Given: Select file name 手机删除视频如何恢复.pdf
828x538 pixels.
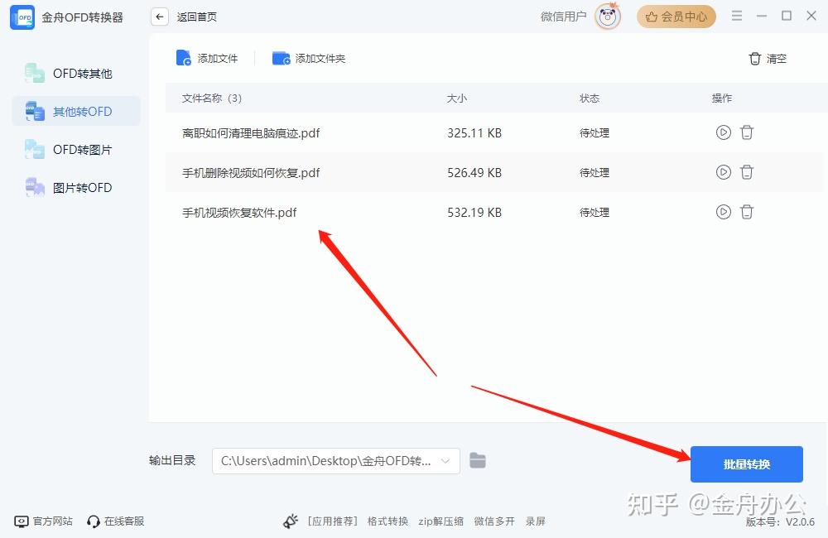Looking at the screenshot, I should (251, 173).
